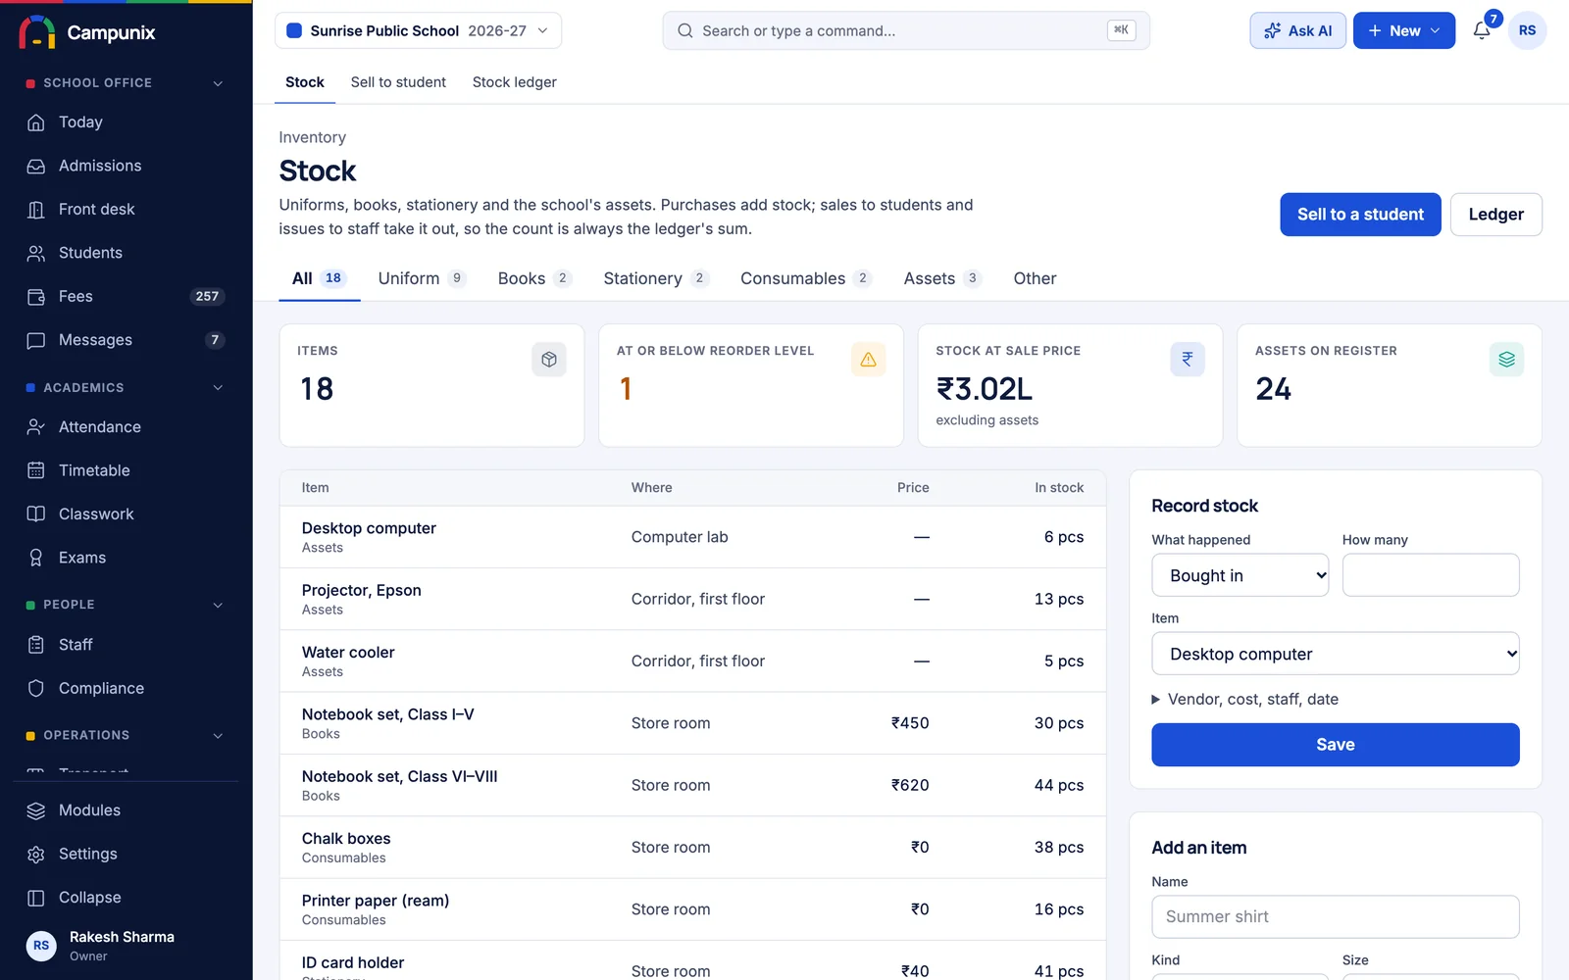1569x980 pixels.
Task: Collapse the People group
Action: click(x=126, y=605)
